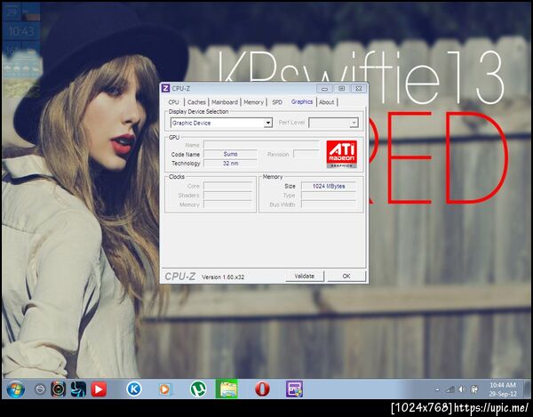Screen dimensions: 533x417
Task: Show hidden system tray icons
Action: coord(437,389)
